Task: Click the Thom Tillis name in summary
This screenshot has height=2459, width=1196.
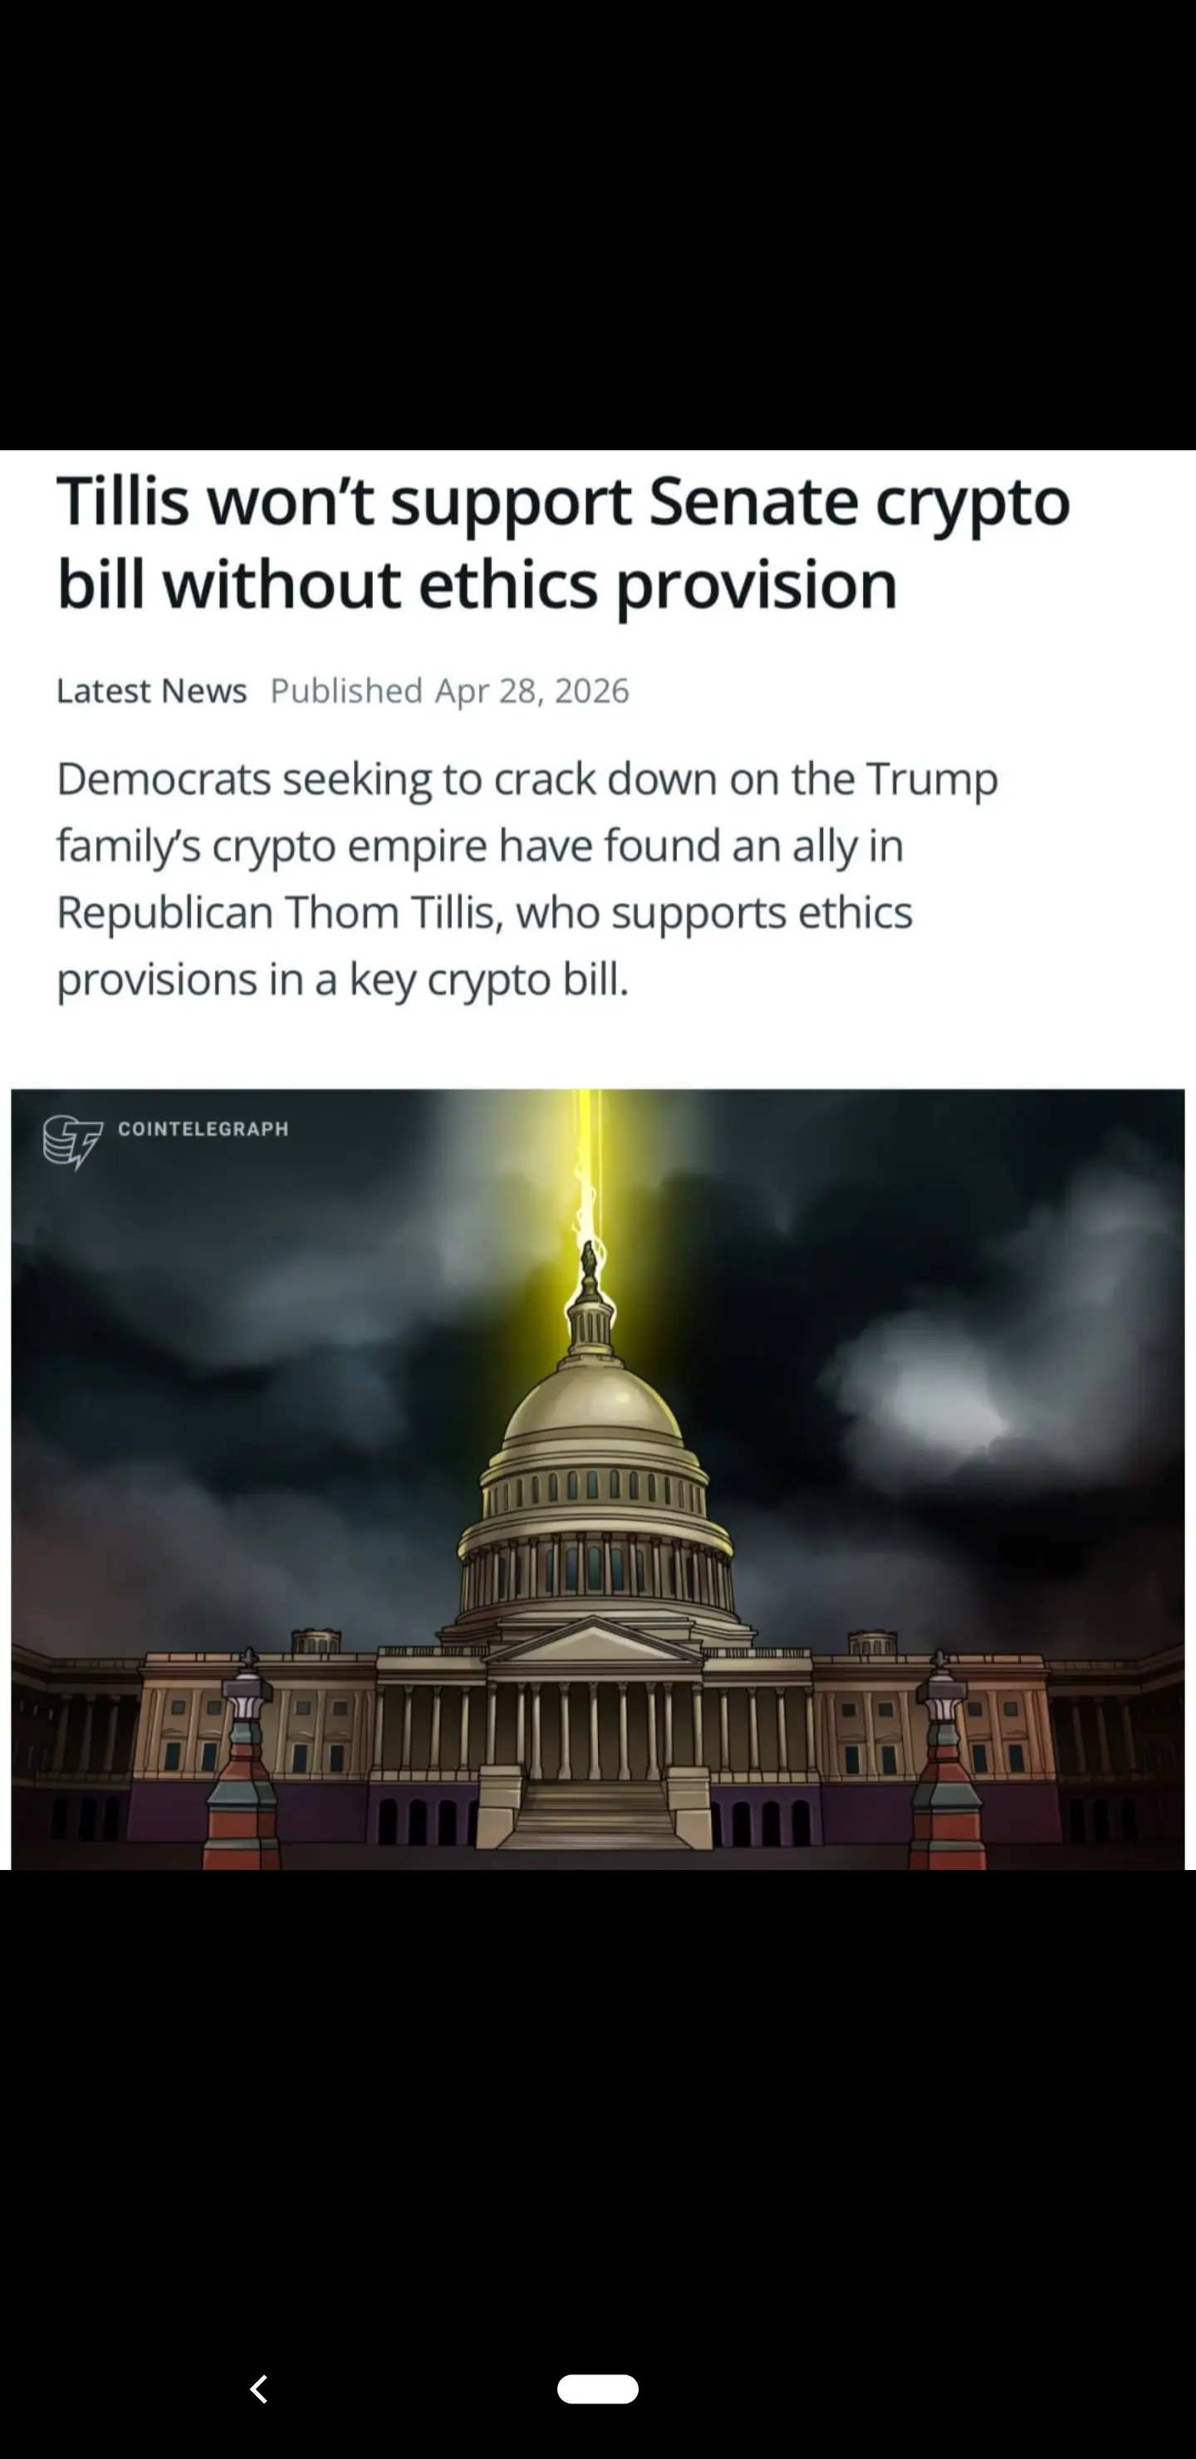Action: pos(391,913)
